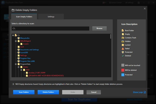Open the Show Logs link
The height and width of the screenshot is (104, 156).
pyautogui.click(x=138, y=92)
